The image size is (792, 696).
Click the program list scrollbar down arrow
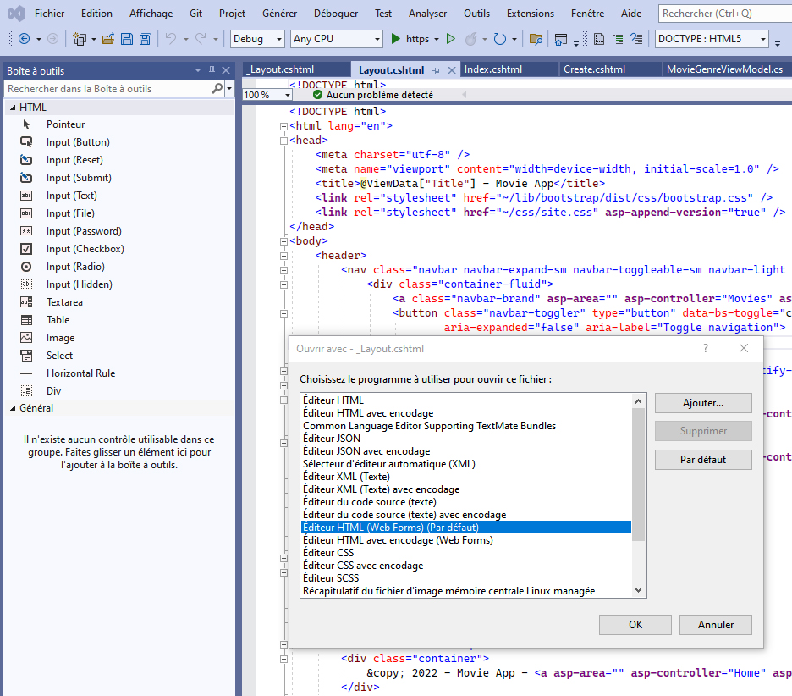coord(639,590)
